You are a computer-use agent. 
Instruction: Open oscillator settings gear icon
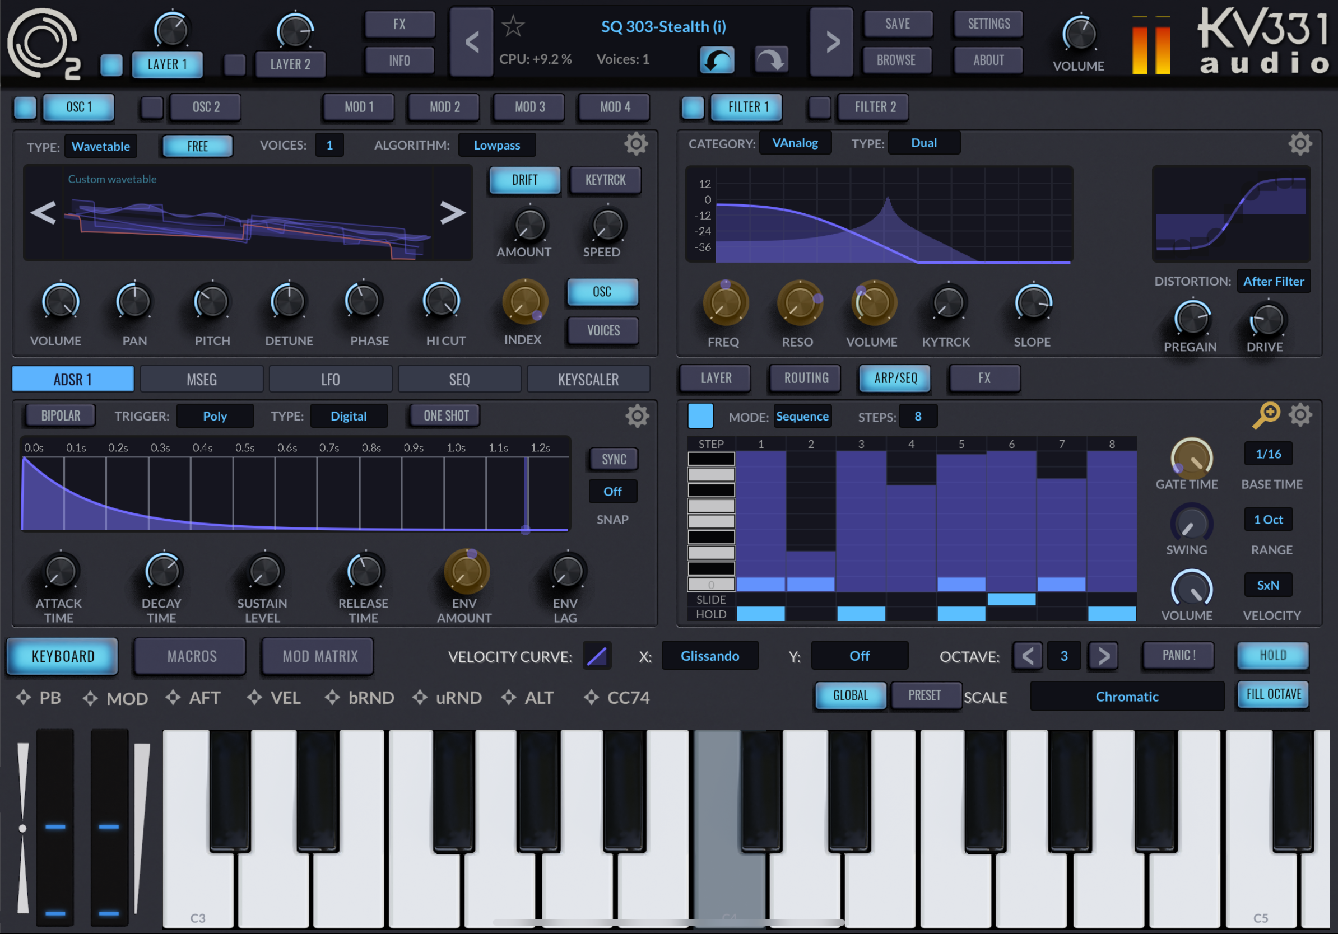pos(636,144)
